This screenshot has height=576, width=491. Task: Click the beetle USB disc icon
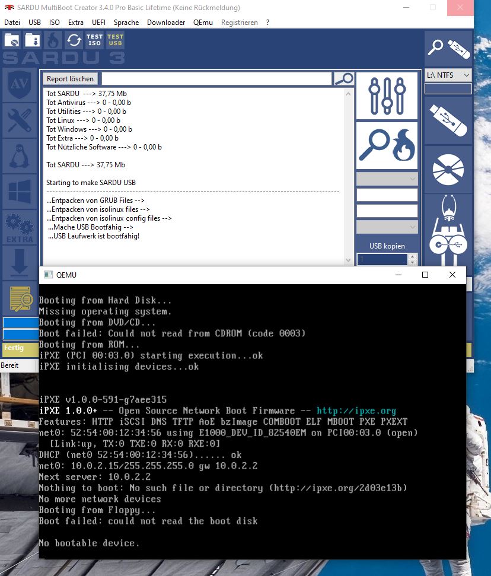448,230
